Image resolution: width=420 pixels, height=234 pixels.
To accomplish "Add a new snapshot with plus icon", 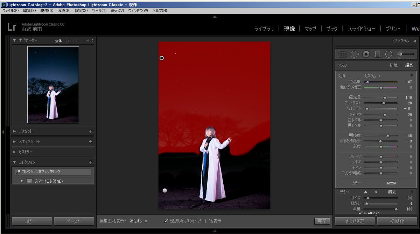I will [x=91, y=141].
